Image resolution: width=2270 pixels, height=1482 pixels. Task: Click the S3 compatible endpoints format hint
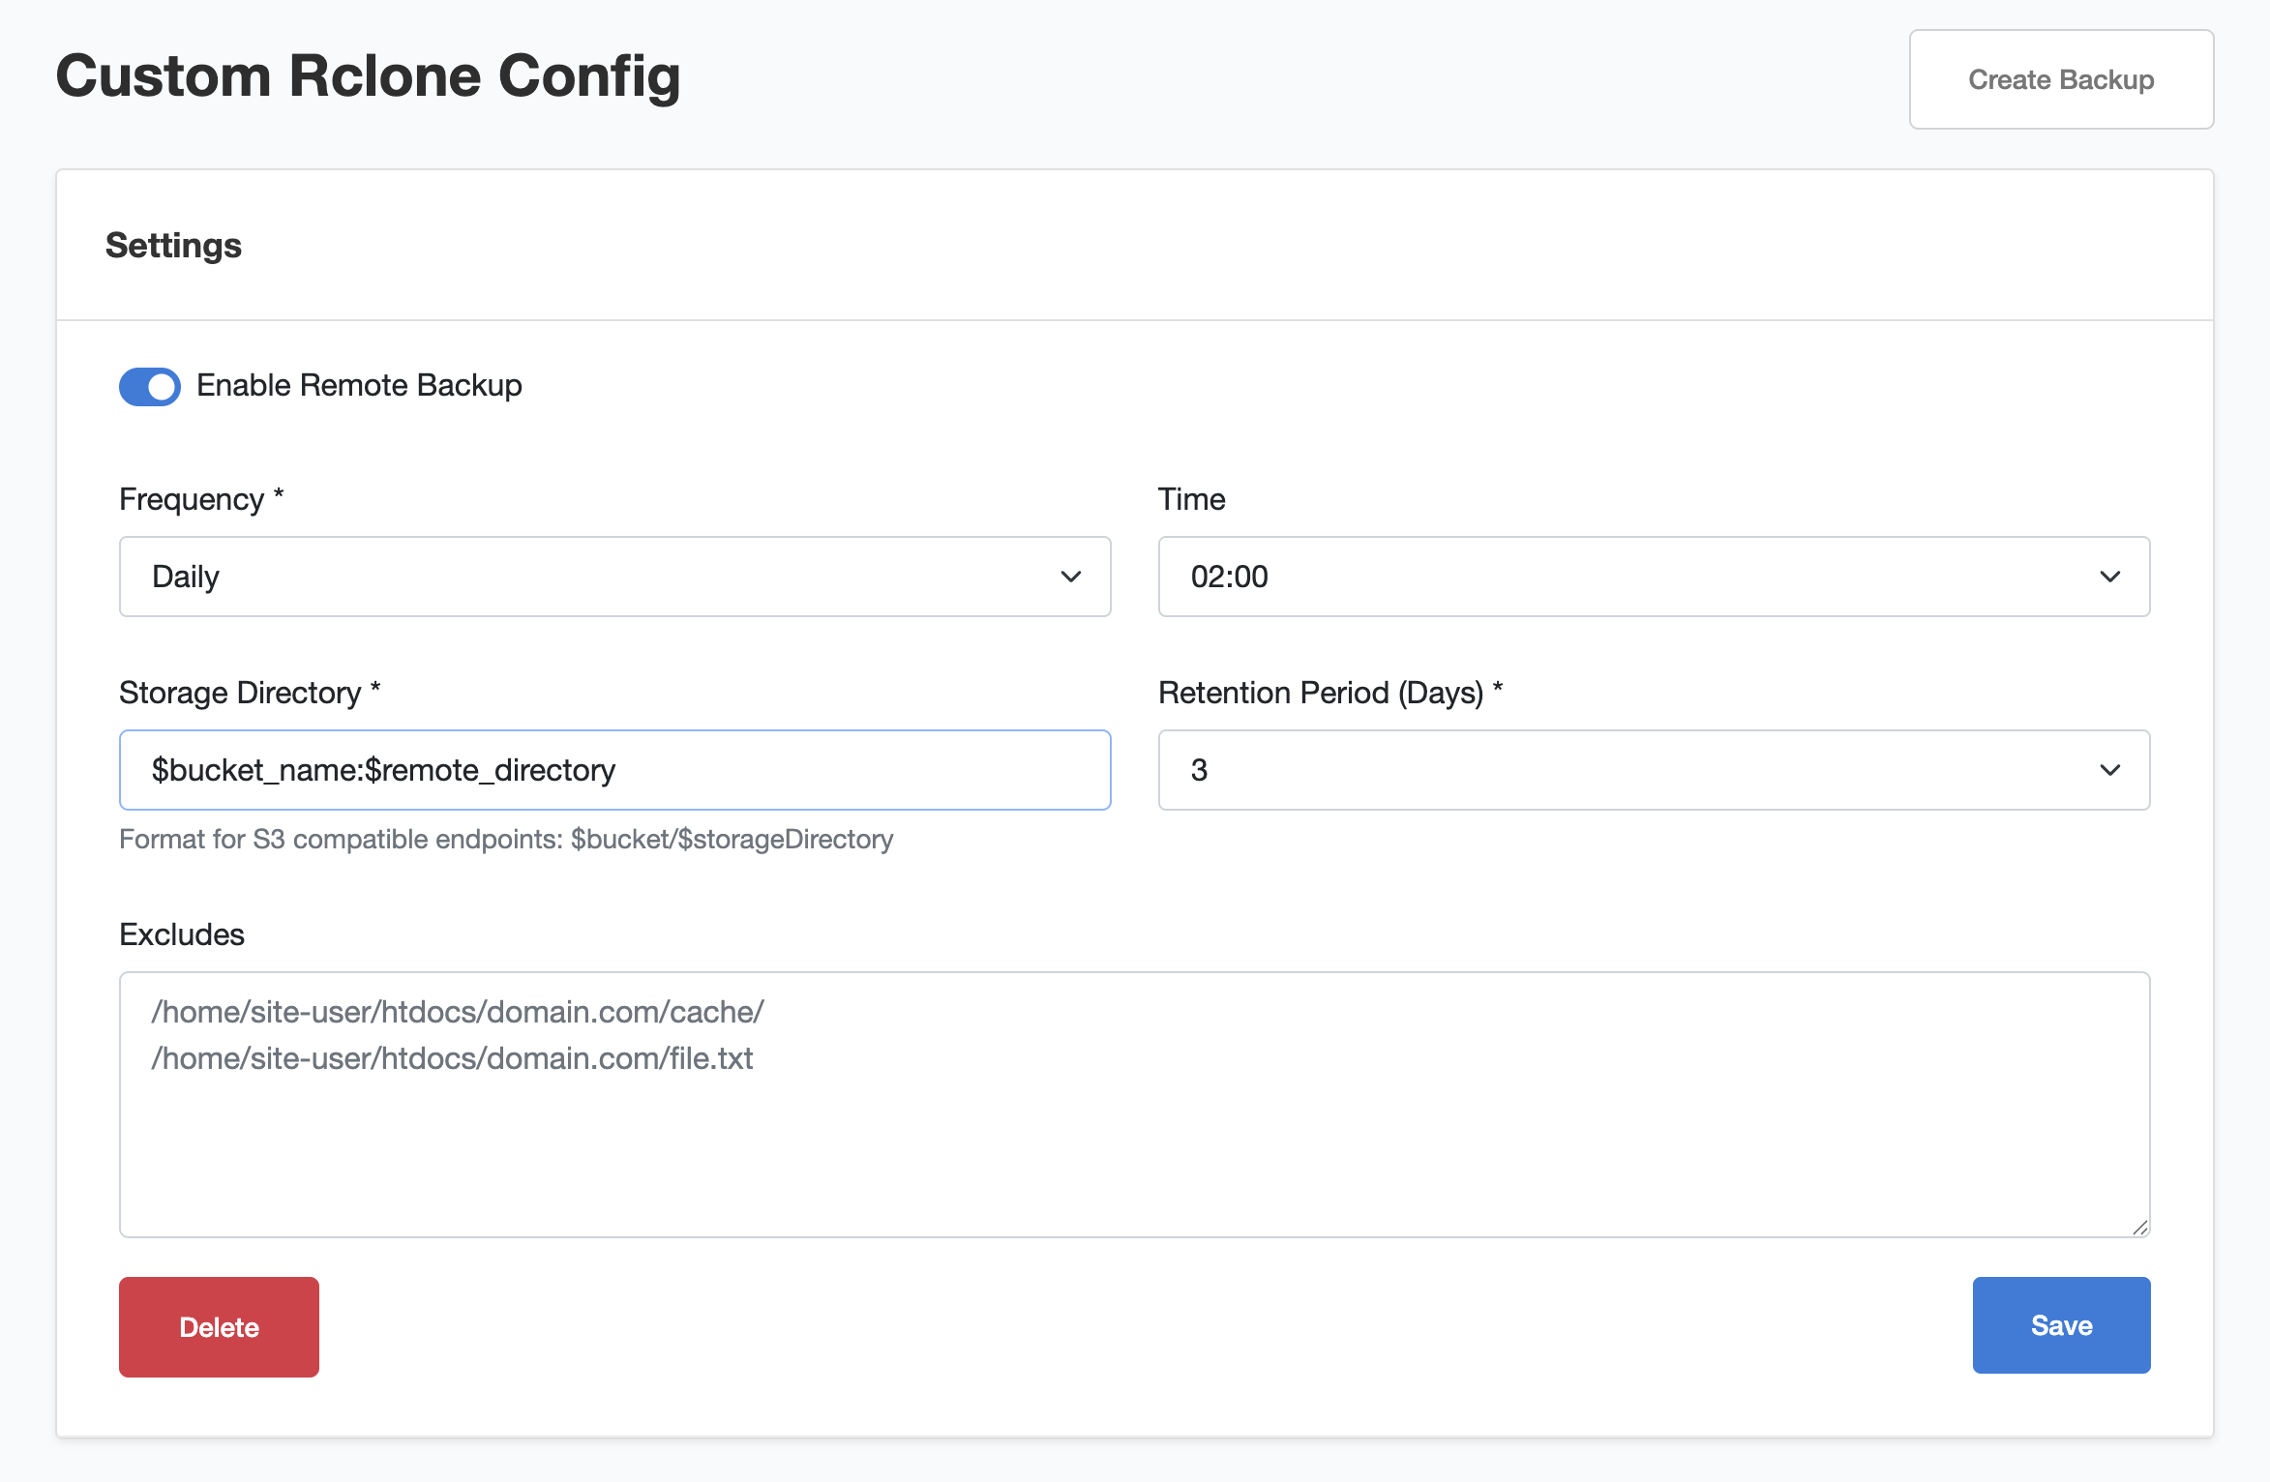pos(506,840)
